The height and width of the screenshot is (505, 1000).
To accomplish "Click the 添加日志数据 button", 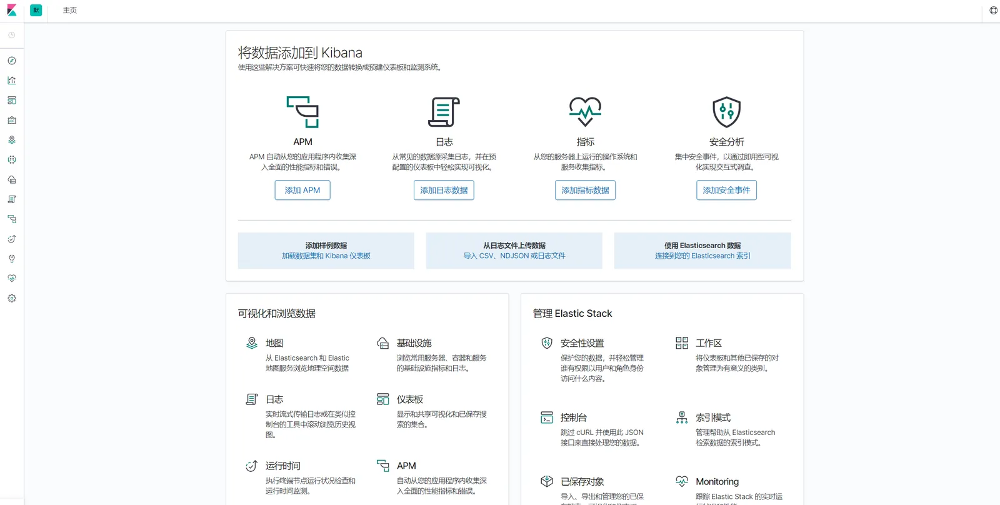I will click(x=444, y=190).
